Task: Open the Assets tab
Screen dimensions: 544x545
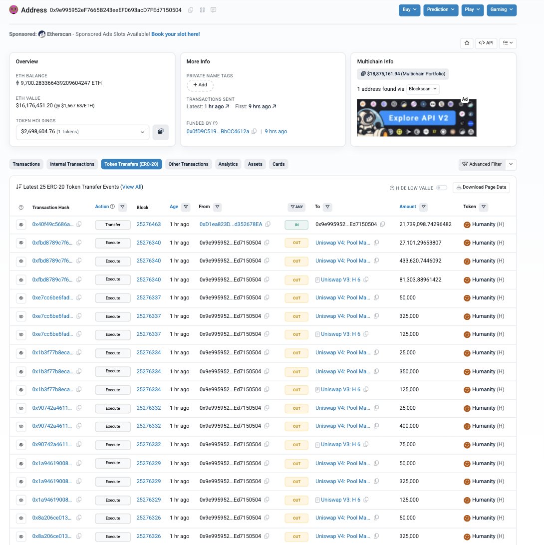Action: click(255, 164)
